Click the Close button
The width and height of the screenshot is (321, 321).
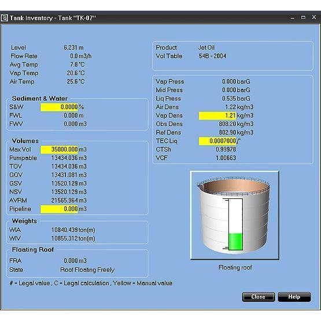click(259, 297)
